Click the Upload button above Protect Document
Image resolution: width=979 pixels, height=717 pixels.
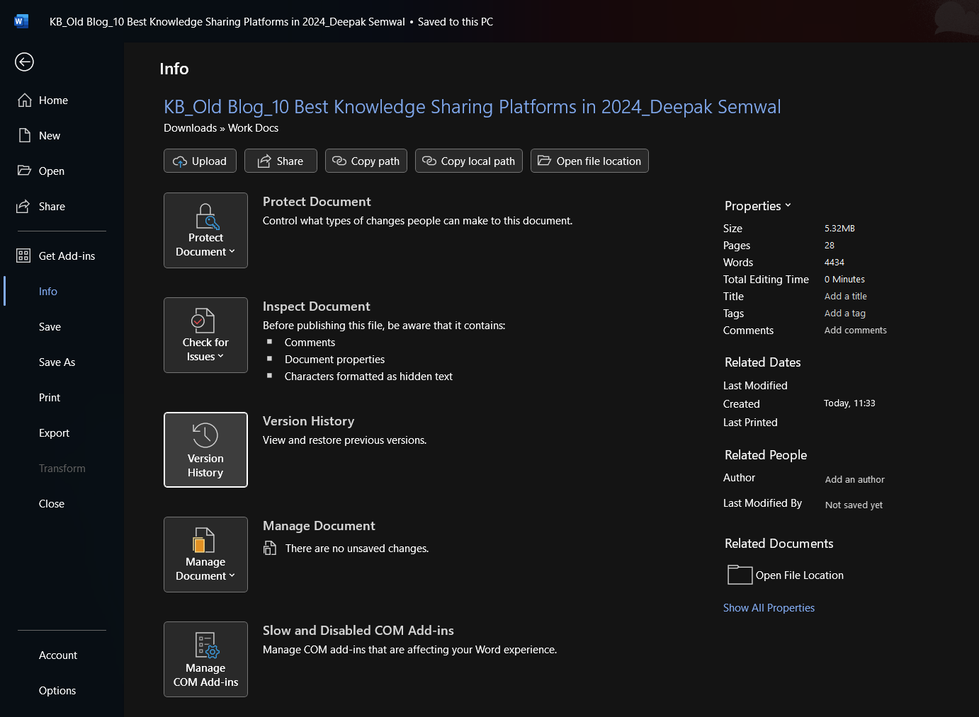click(200, 161)
